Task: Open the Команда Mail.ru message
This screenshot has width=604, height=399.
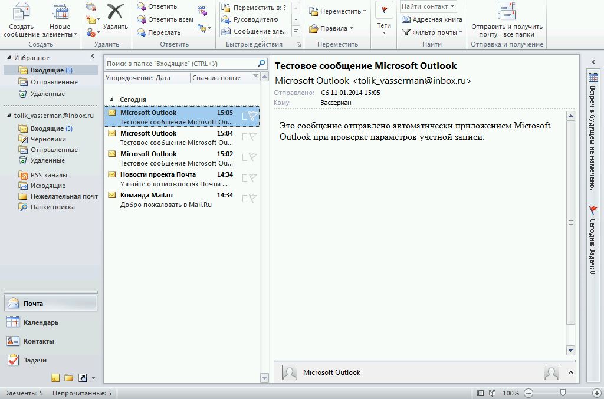Action: click(182, 200)
